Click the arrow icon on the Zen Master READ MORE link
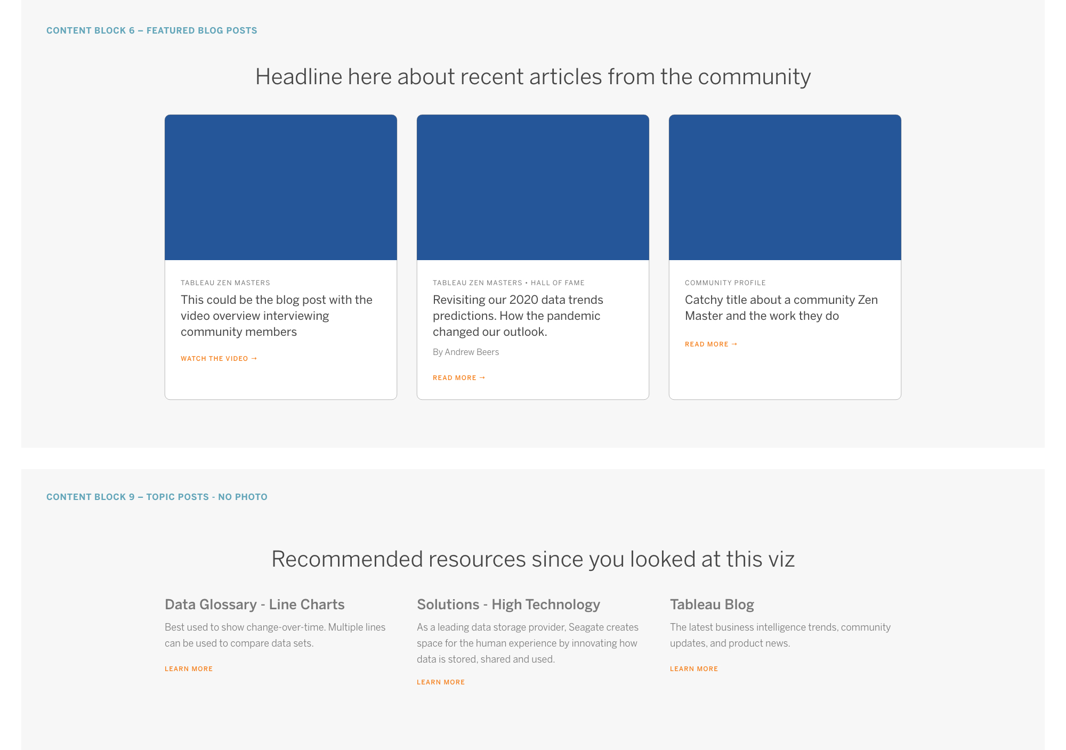The image size is (1066, 750). (x=734, y=344)
